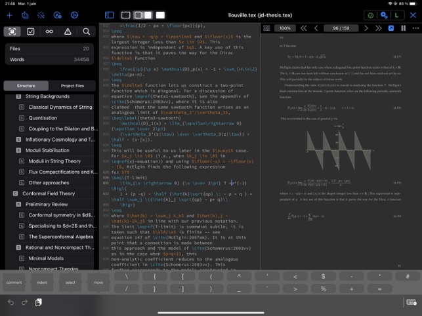Open the search tab with the magnifier icon
Image resolution: width=422 pixels, height=316 pixels.
click(86, 31)
